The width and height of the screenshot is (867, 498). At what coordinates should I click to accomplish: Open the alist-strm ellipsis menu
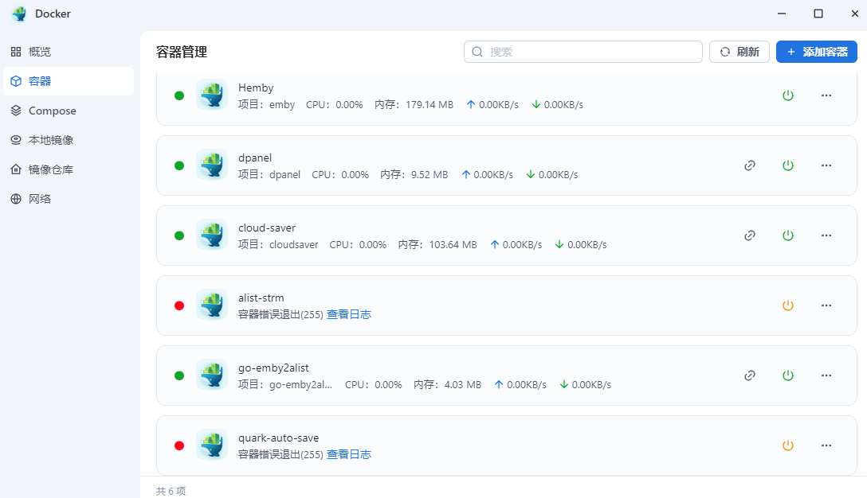[x=826, y=305]
